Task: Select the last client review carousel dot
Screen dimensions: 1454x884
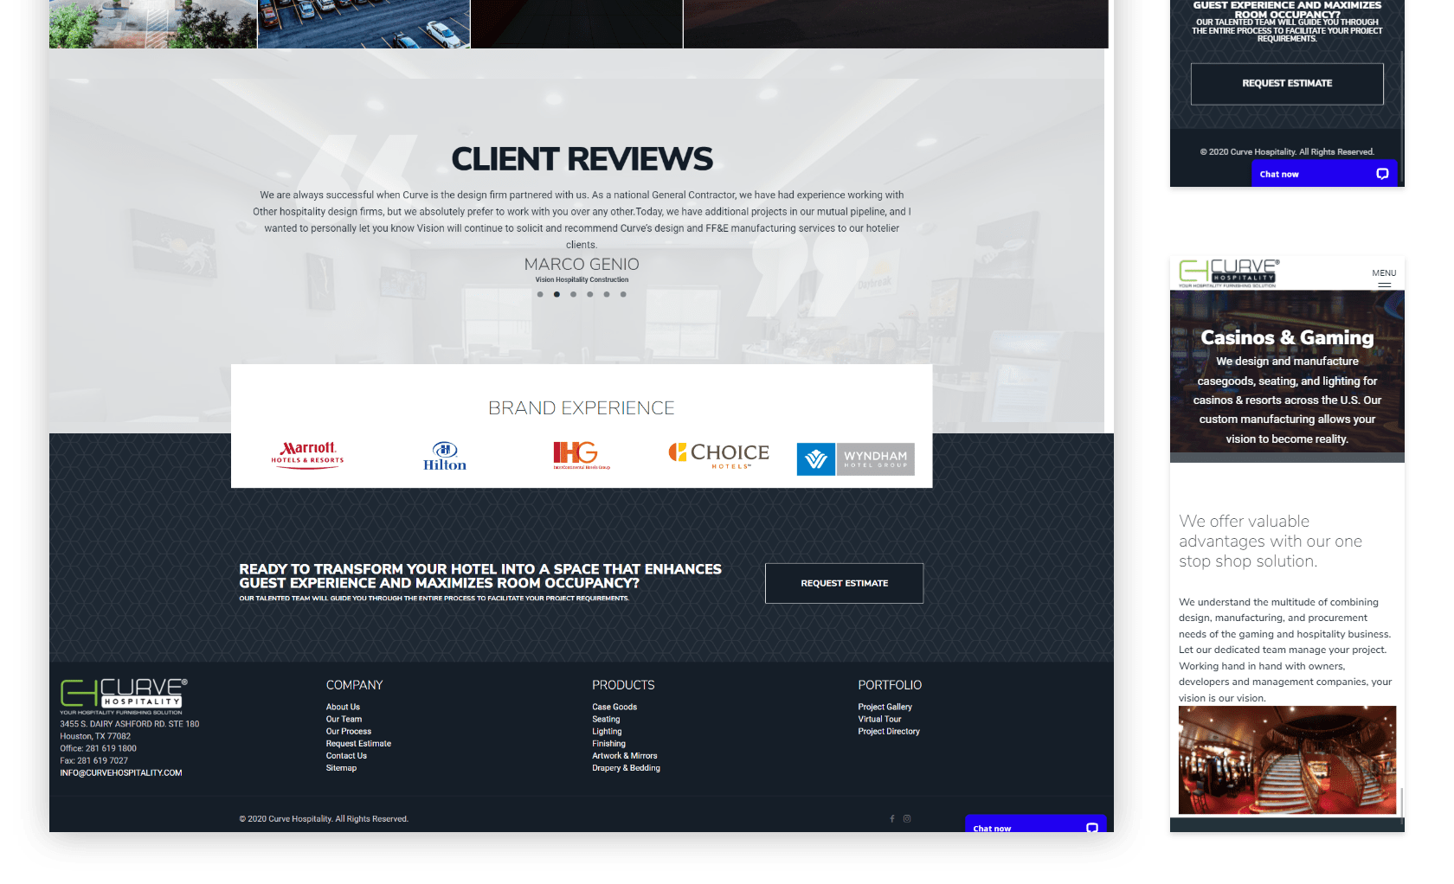Action: tap(623, 294)
